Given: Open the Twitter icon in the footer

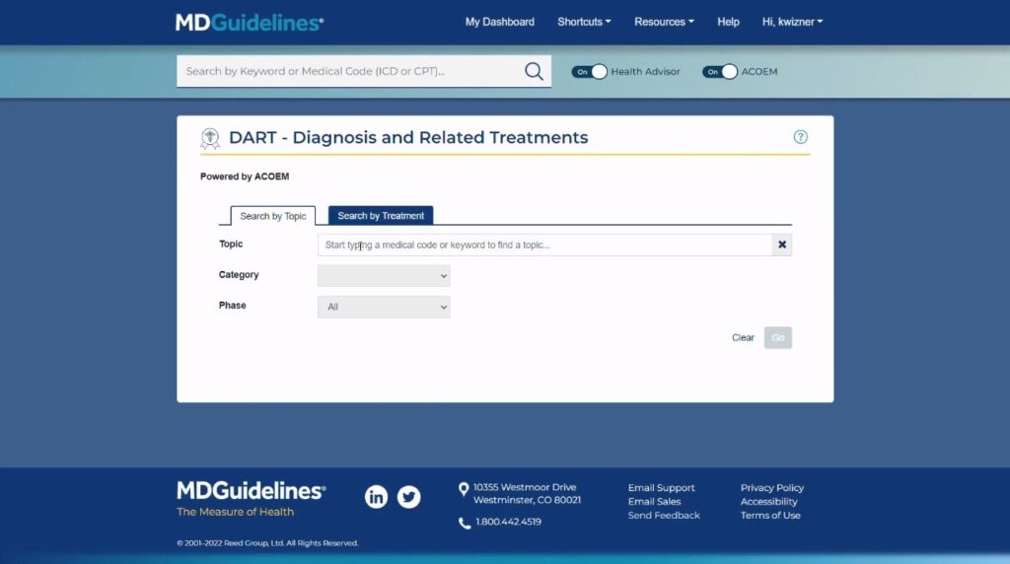Looking at the screenshot, I should (408, 496).
